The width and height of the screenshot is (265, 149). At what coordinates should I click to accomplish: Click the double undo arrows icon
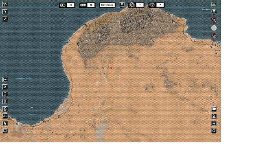pos(5,4)
